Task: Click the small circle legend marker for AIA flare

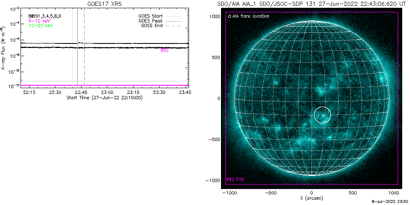Action: click(x=229, y=16)
